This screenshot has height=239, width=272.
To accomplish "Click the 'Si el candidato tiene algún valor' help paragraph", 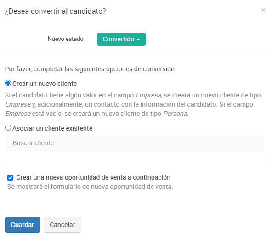I will click(x=133, y=104).
